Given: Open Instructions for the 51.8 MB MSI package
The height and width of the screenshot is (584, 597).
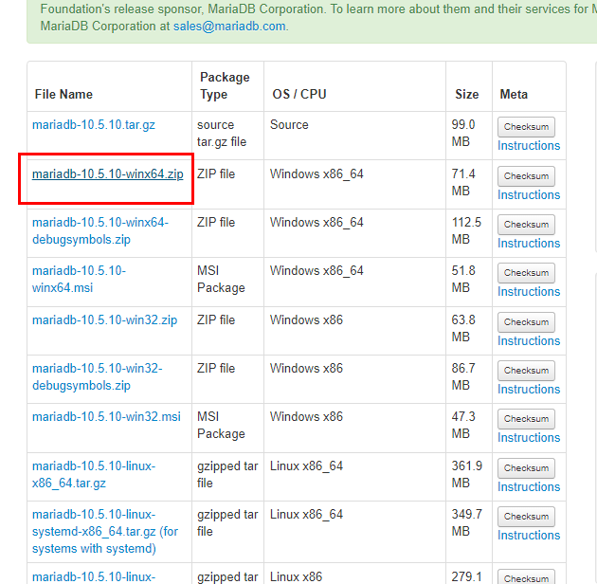Looking at the screenshot, I should tap(529, 291).
